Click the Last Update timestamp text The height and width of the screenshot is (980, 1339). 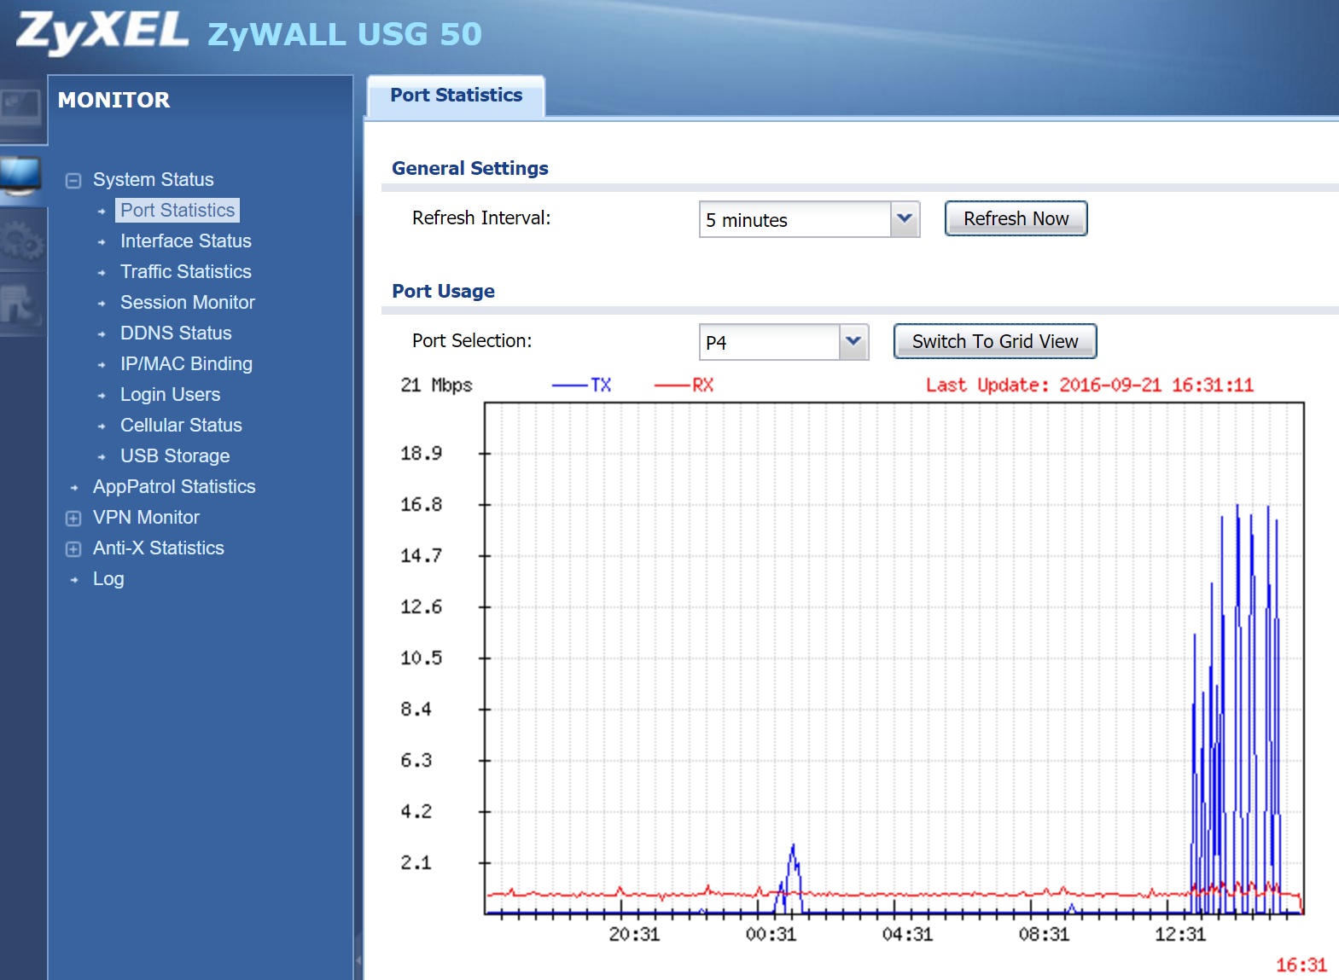point(1090,385)
